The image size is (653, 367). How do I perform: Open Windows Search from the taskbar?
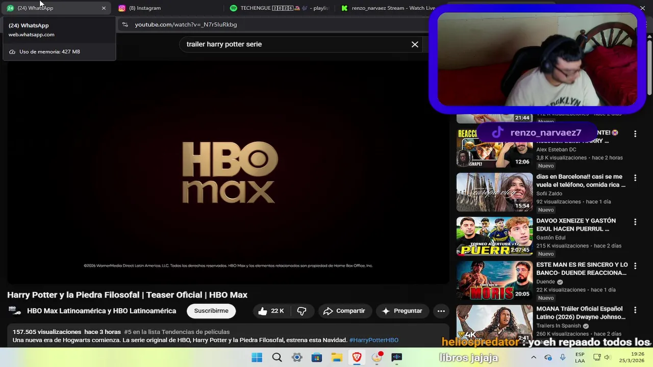click(x=277, y=357)
